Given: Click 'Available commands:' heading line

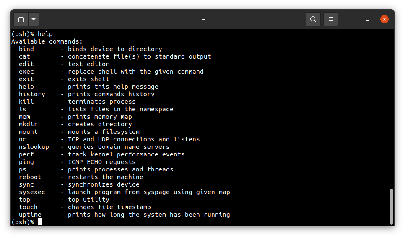Looking at the screenshot, I should click(x=47, y=41).
